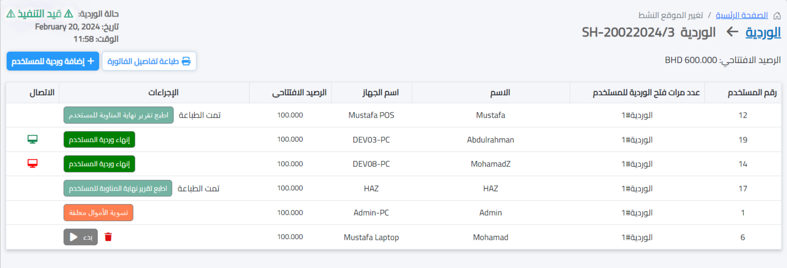Click the red trash icon in Mustafa Laptop's row
The image size is (787, 268).
[x=108, y=237]
